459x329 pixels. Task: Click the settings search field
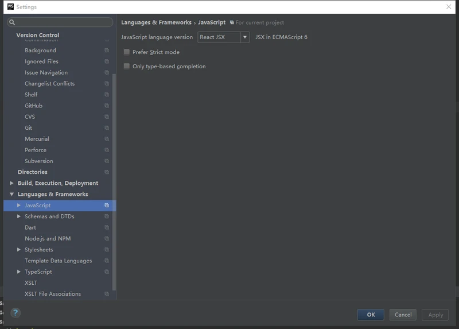click(60, 22)
